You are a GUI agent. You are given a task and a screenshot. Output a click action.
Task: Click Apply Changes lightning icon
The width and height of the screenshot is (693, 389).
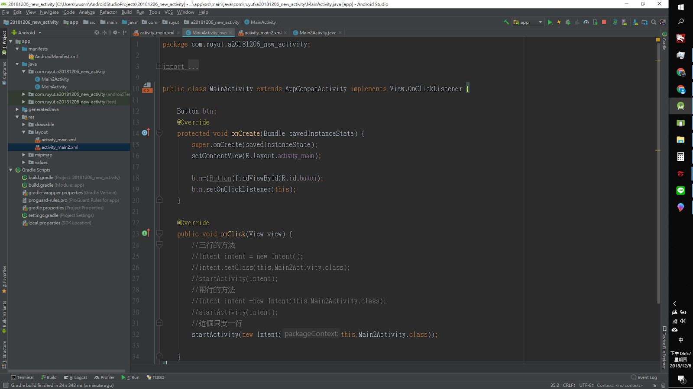559,22
